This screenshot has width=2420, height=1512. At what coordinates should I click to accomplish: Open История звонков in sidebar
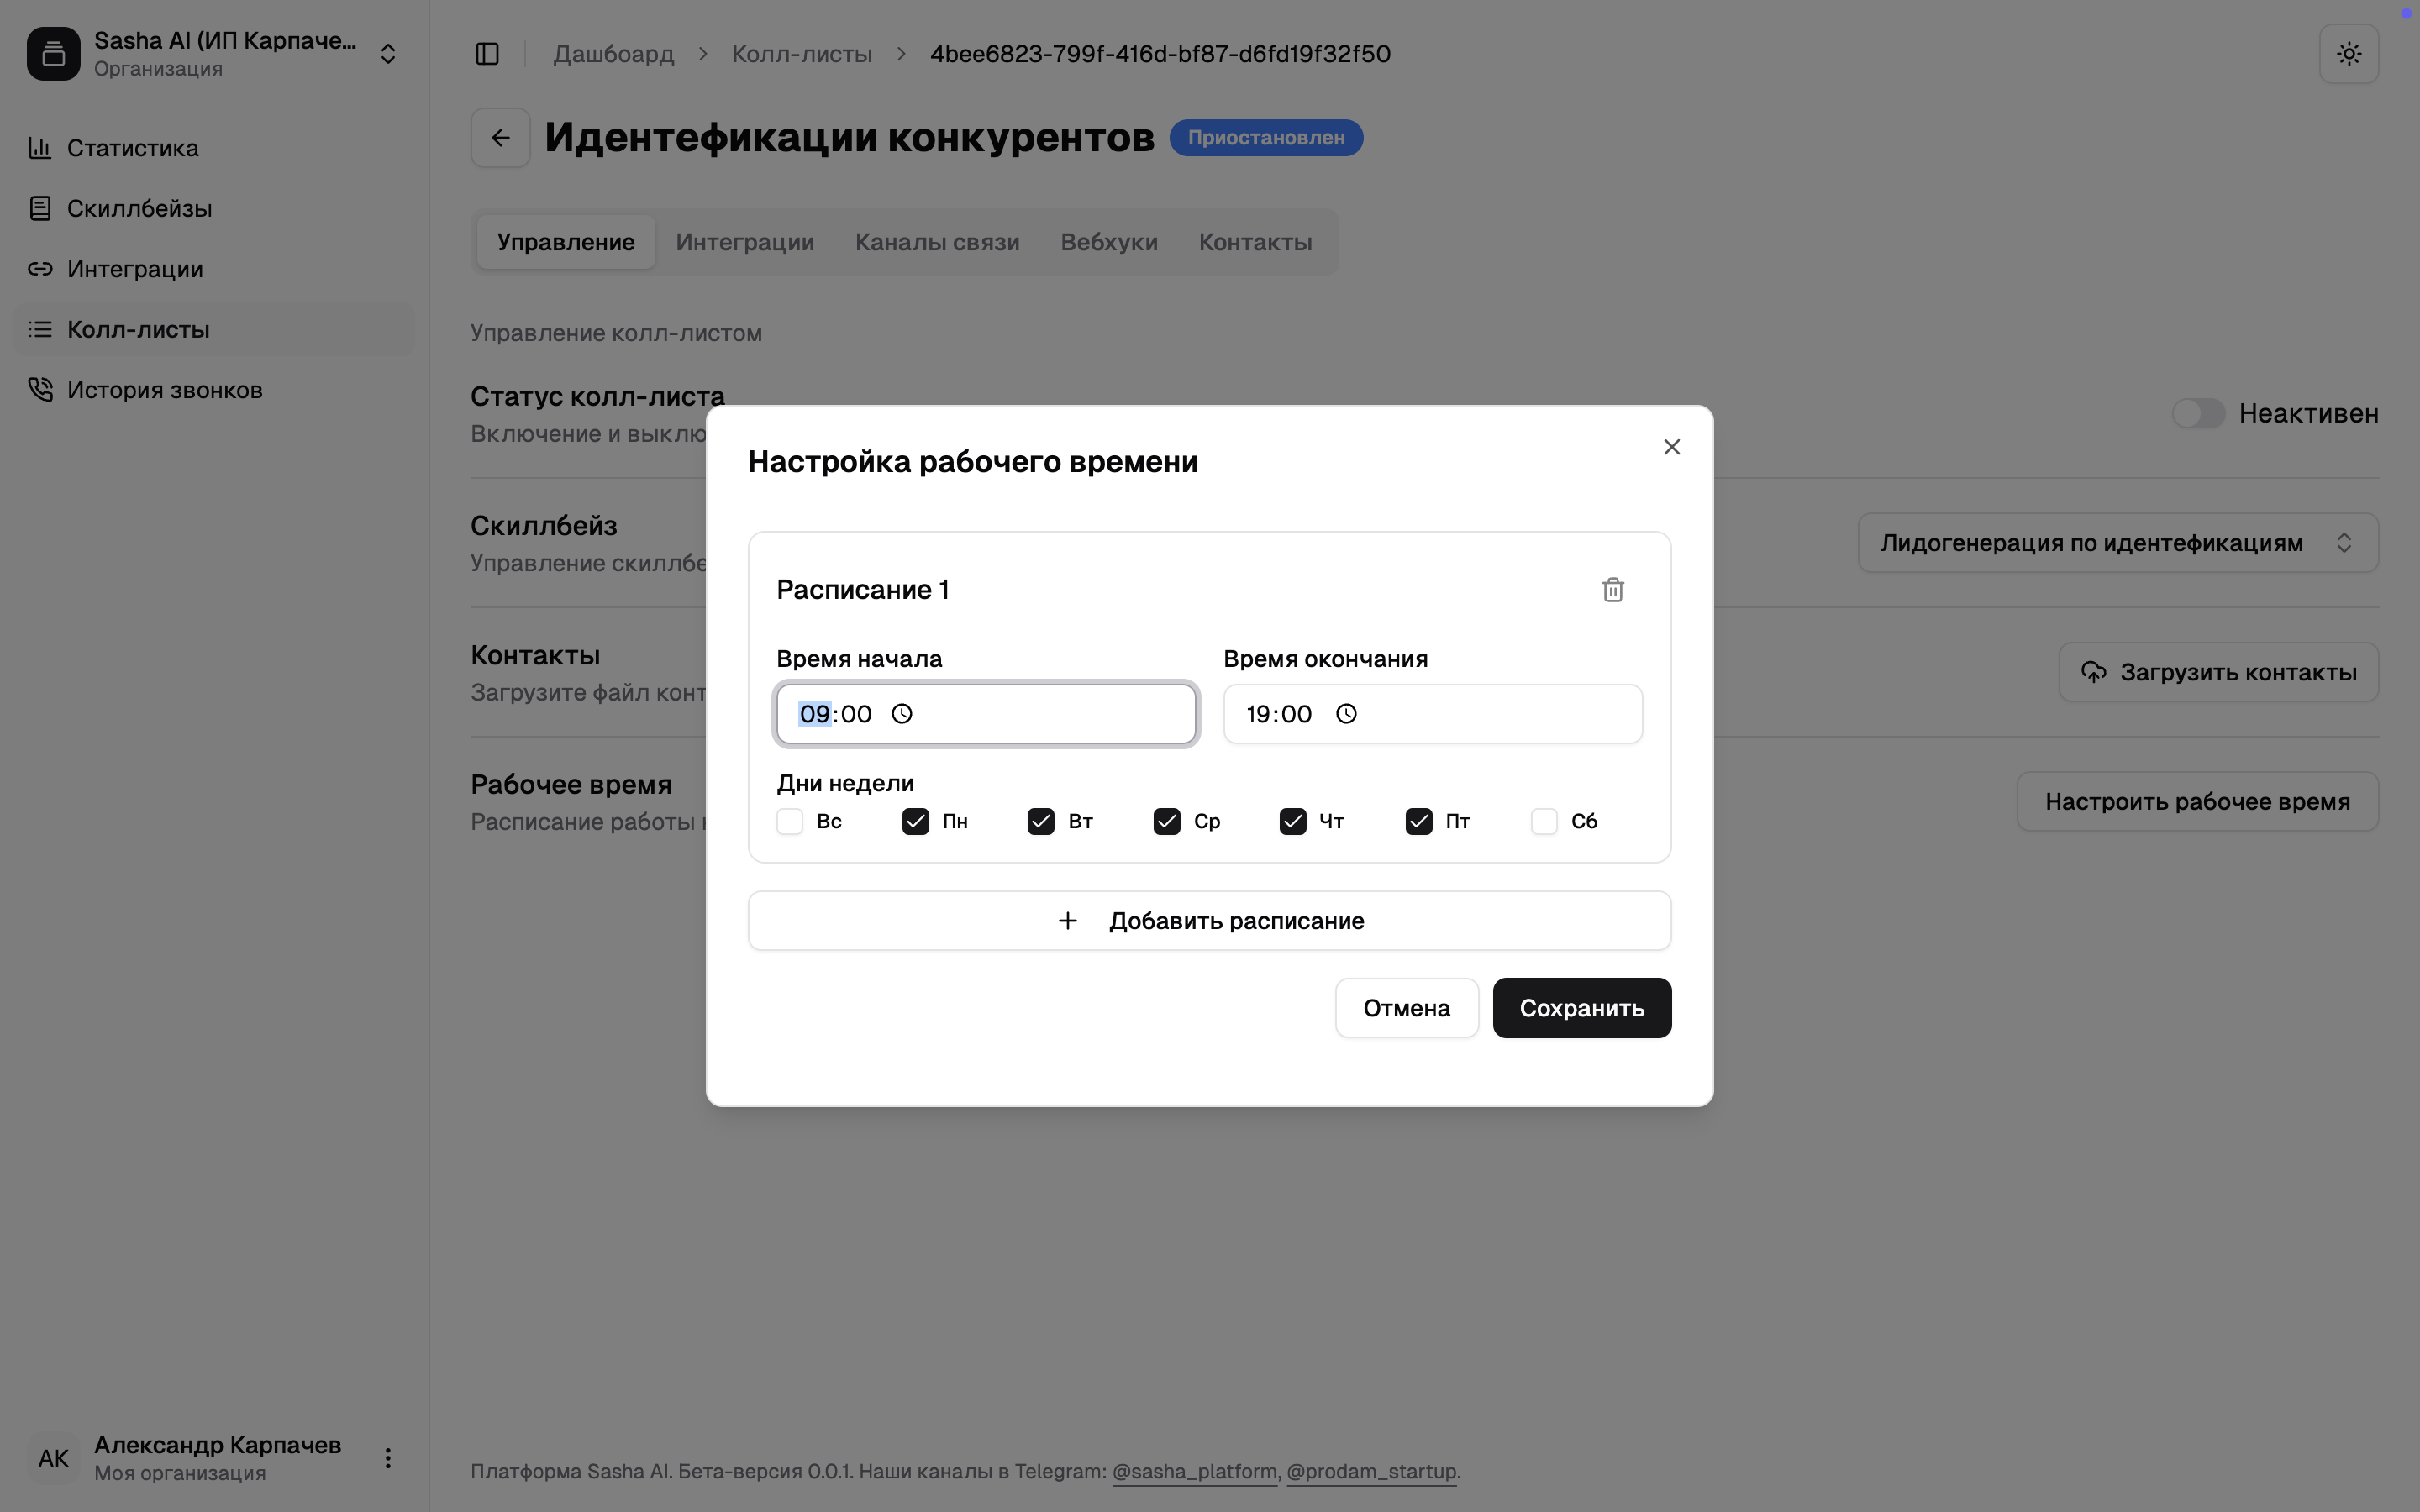[x=165, y=390]
